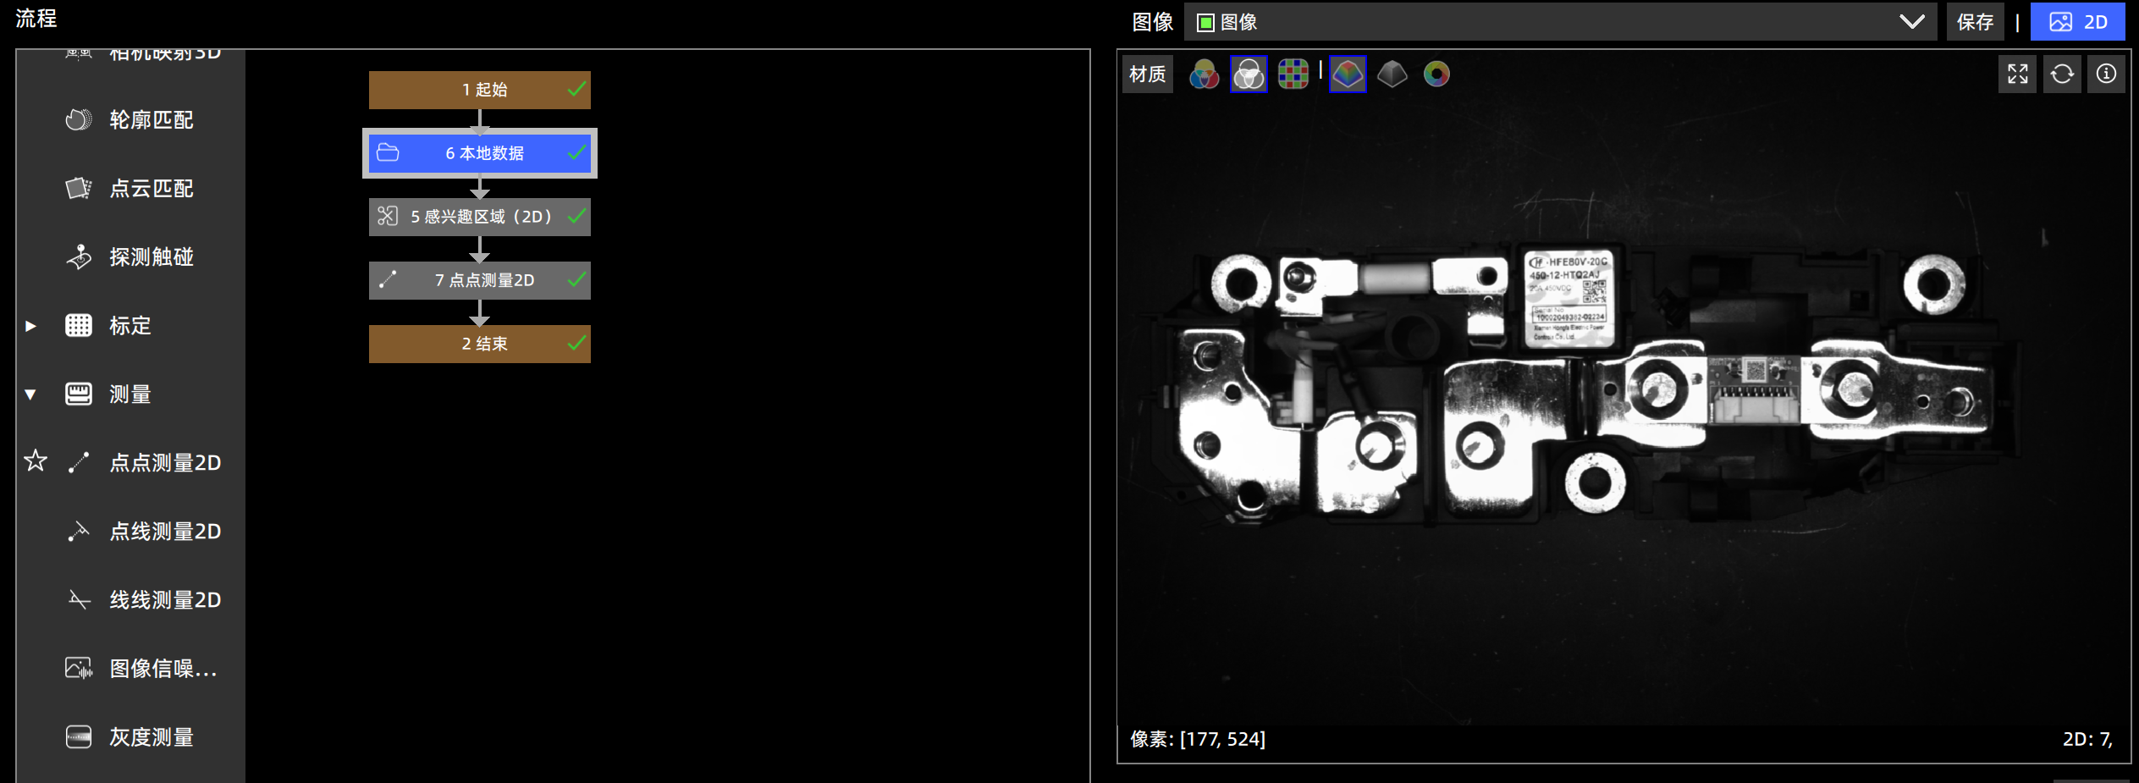Screen dimensions: 2139x783
Task: Click the 保存 save button
Action: 1975,22
